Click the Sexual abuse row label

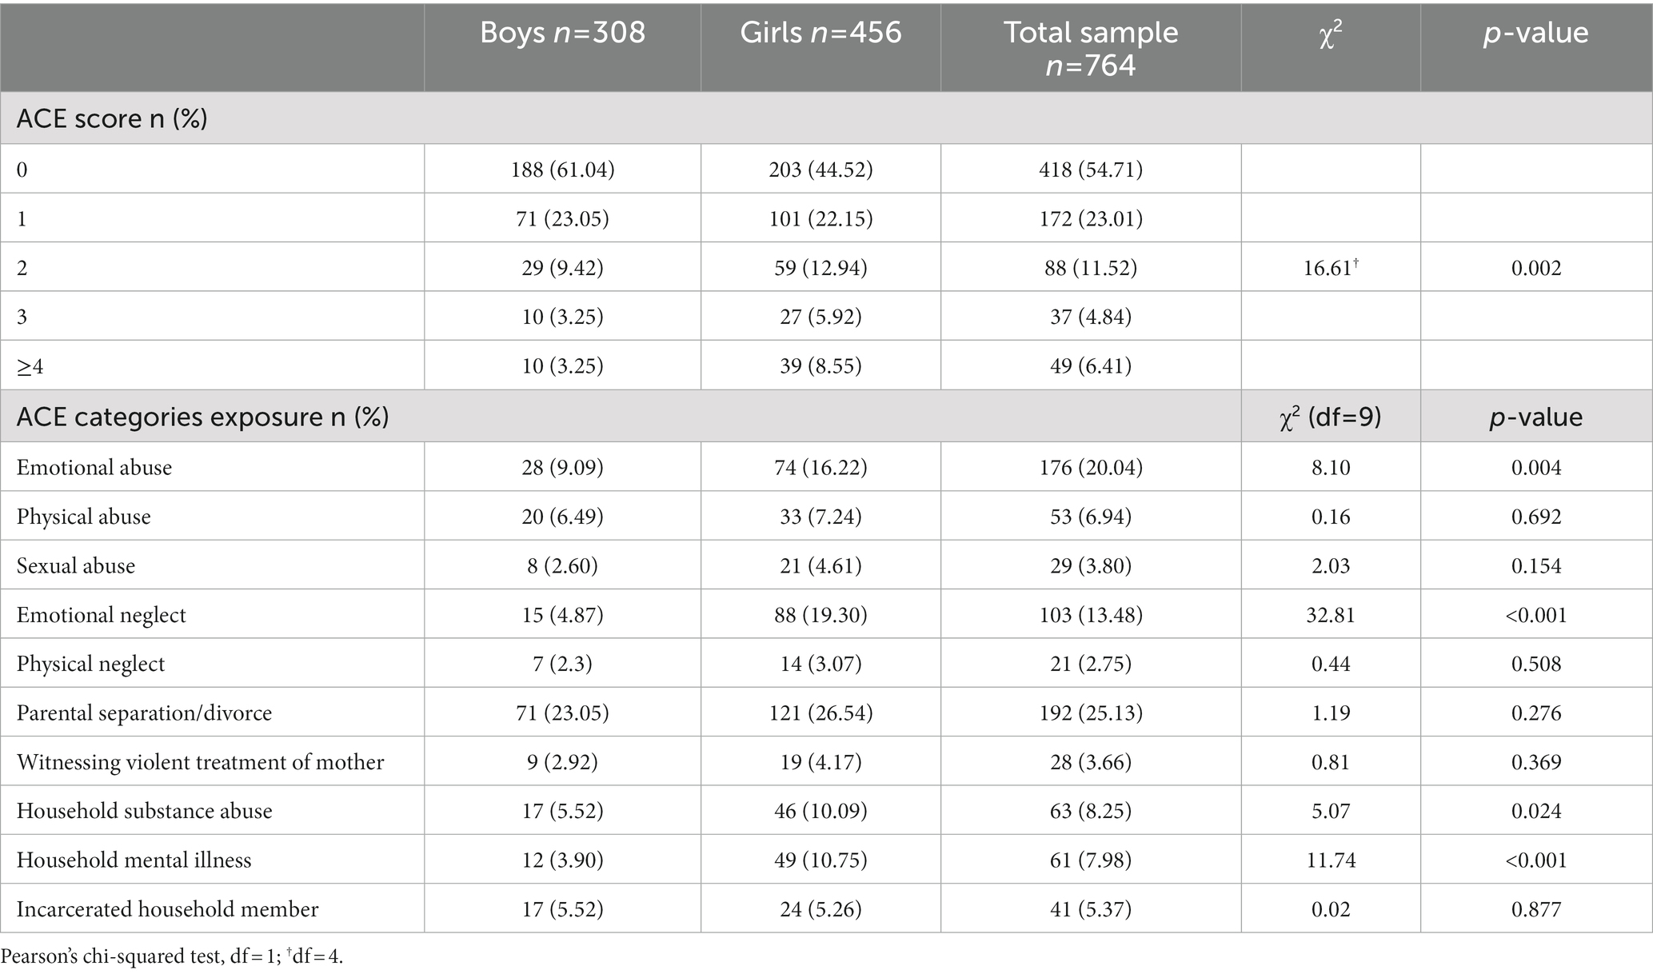[76, 565]
